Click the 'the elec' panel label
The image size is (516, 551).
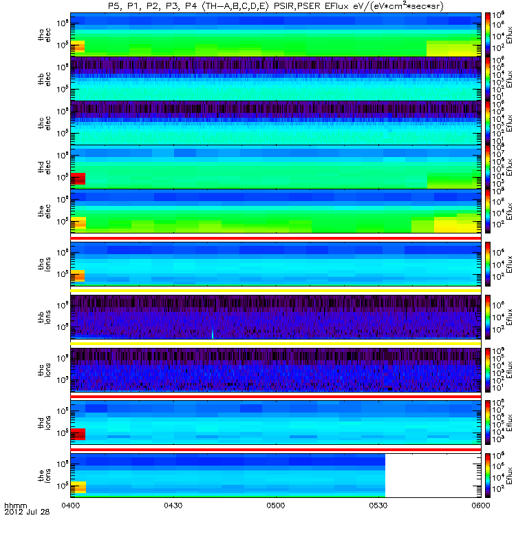click(x=45, y=211)
